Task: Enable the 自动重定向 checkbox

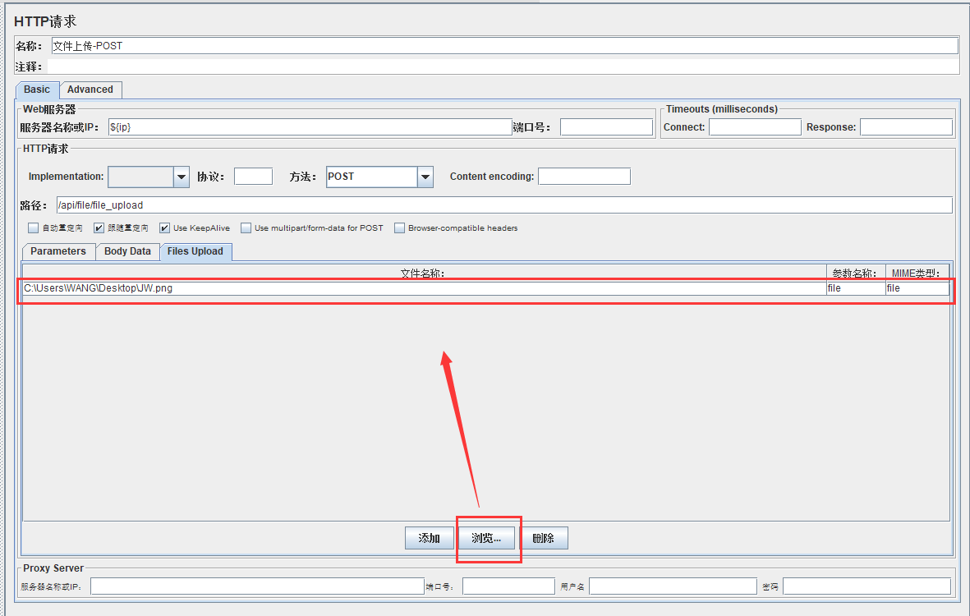Action: [34, 228]
